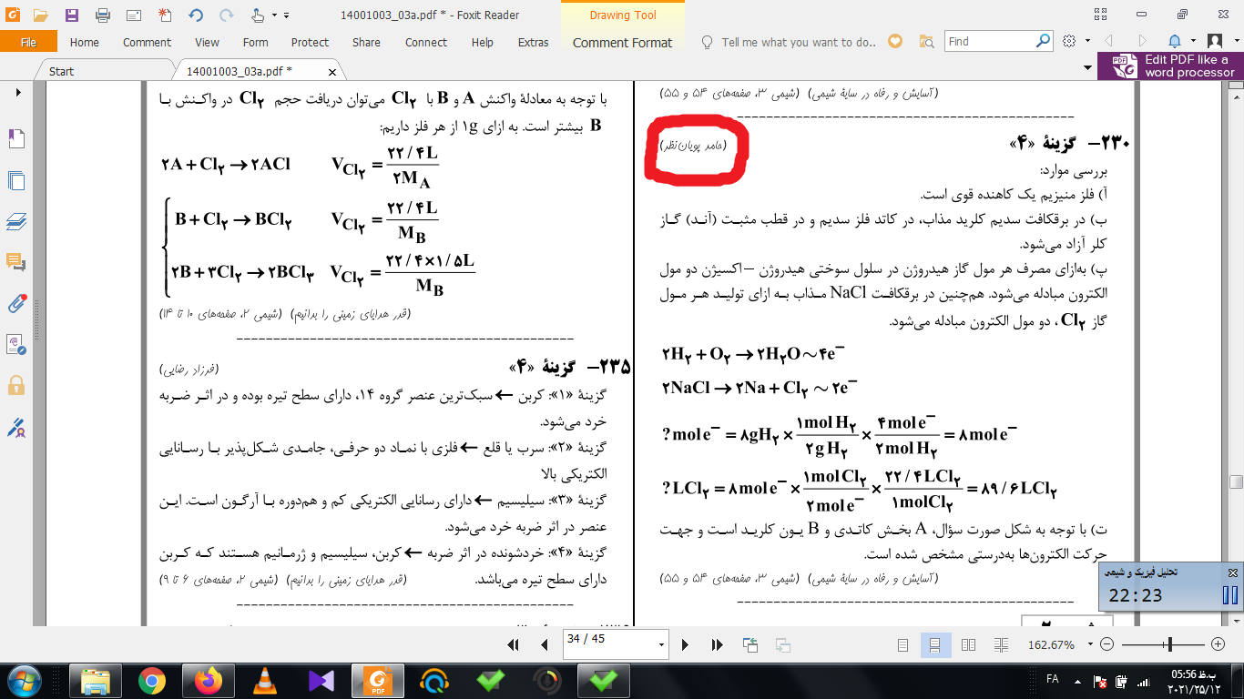Open the page number dropdown
Viewport: 1244px width, 699px height.
coord(662,644)
